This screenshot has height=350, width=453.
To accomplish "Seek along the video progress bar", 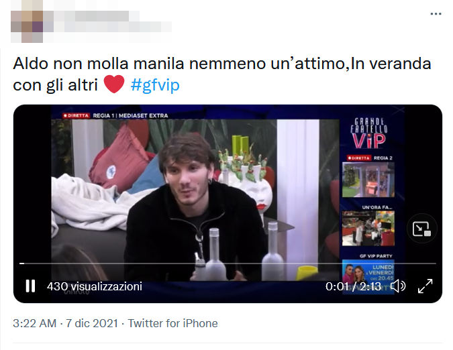I will click(x=228, y=264).
